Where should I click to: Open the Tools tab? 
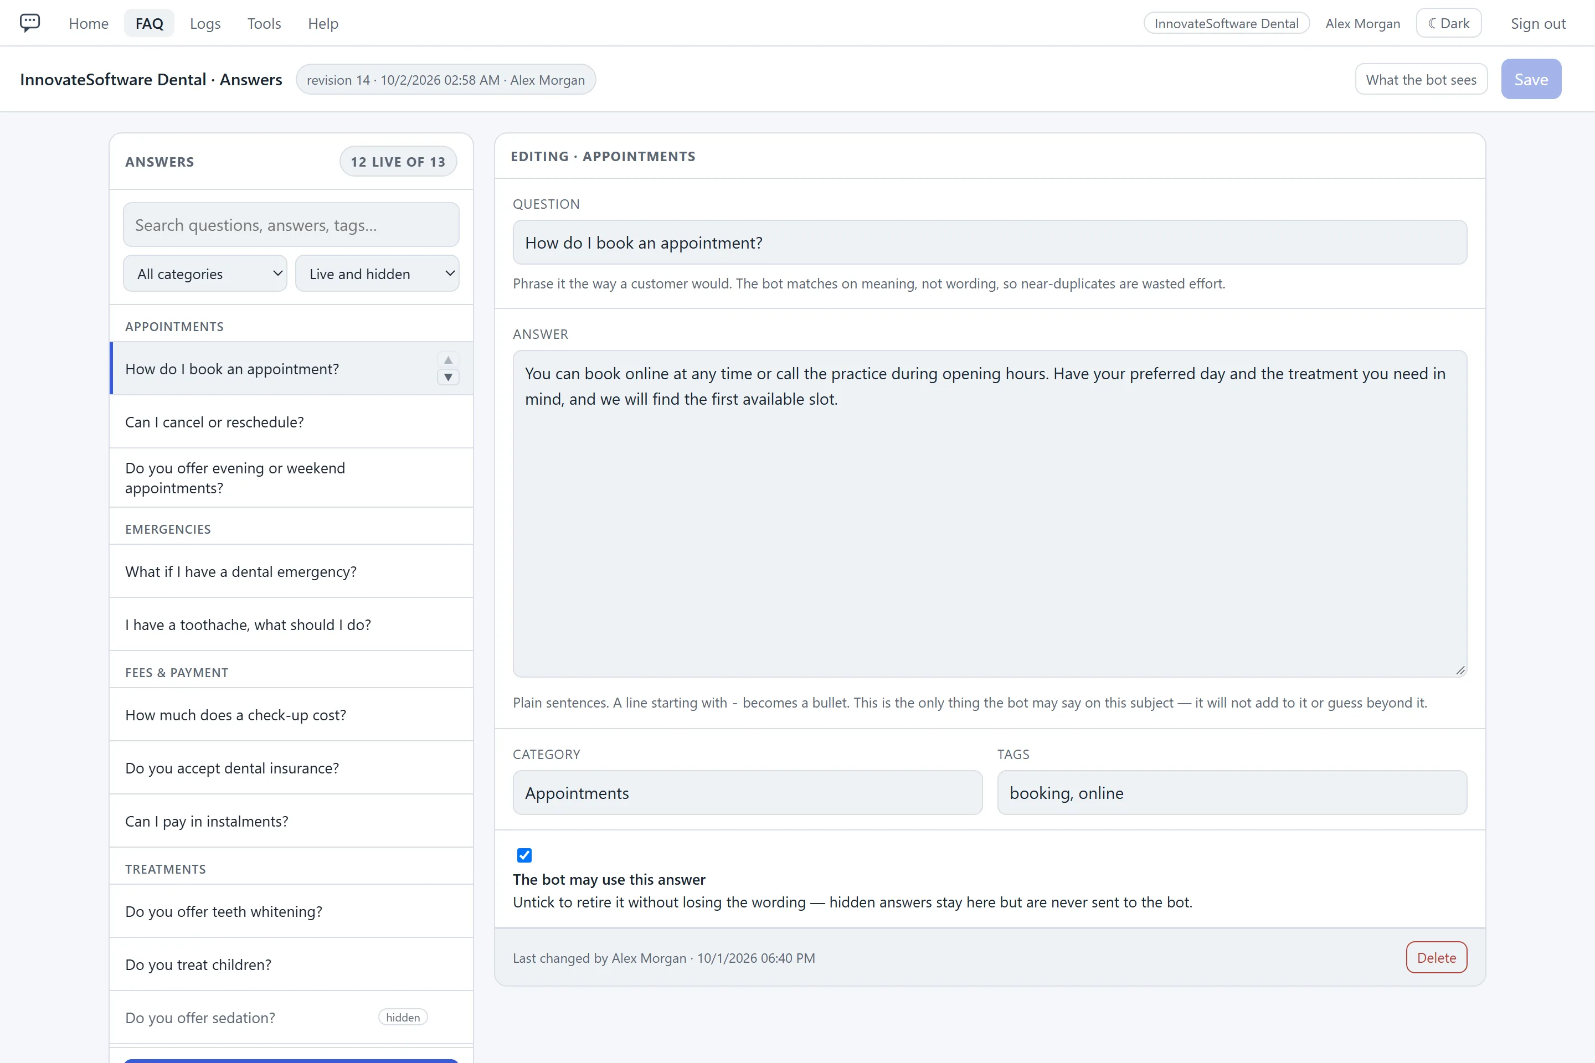click(264, 23)
